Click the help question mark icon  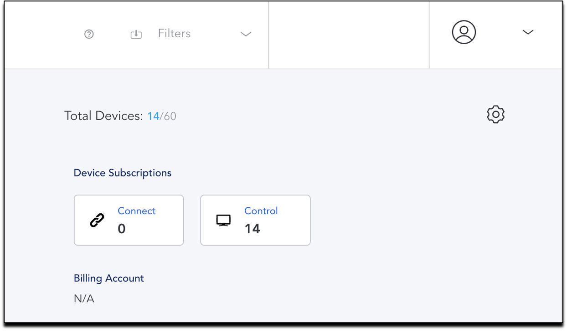pos(89,34)
